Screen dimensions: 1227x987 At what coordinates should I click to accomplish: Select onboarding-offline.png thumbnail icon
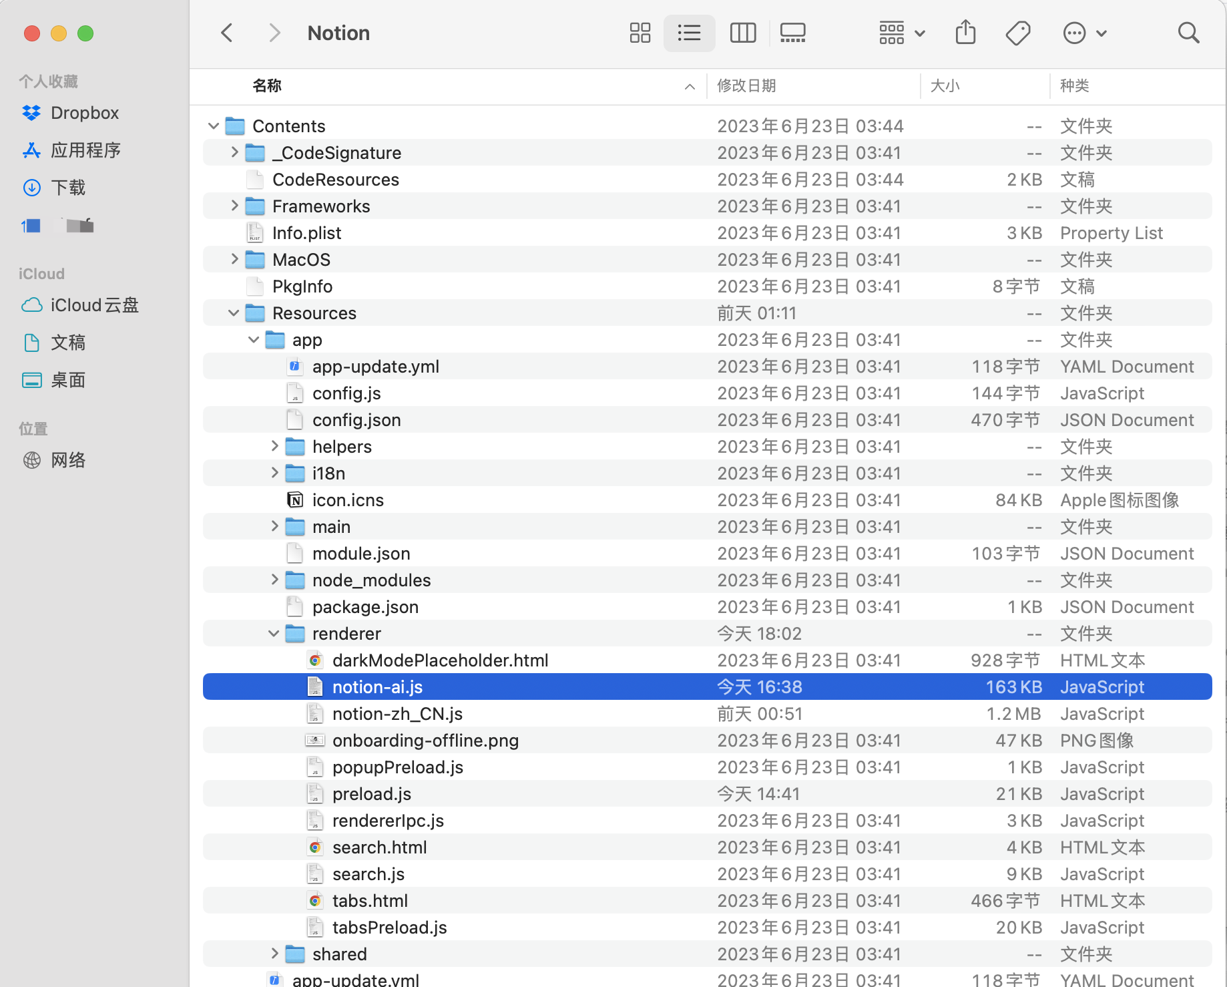314,740
